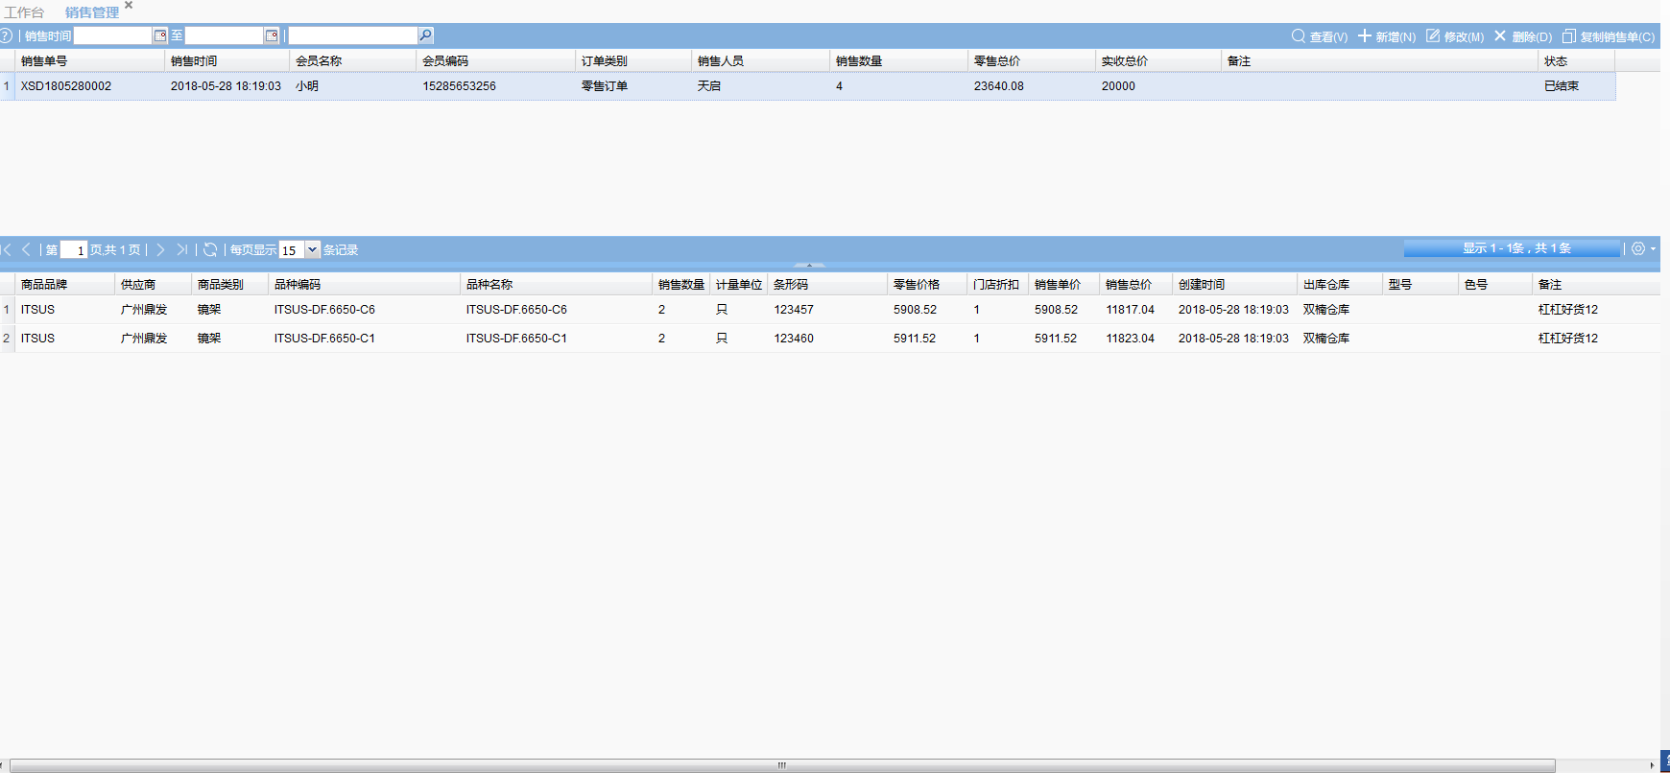
Task: Click the 复制销售单(C) button
Action: (1609, 36)
